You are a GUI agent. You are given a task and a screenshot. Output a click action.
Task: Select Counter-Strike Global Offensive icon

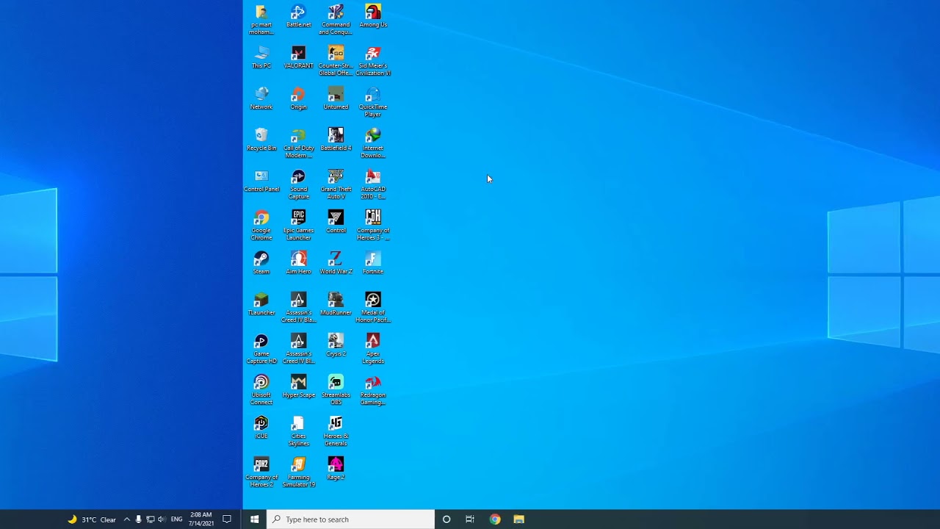336,61
